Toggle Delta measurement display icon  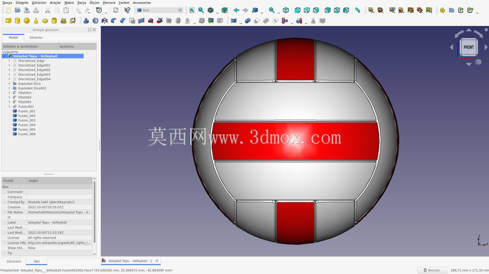429,10
